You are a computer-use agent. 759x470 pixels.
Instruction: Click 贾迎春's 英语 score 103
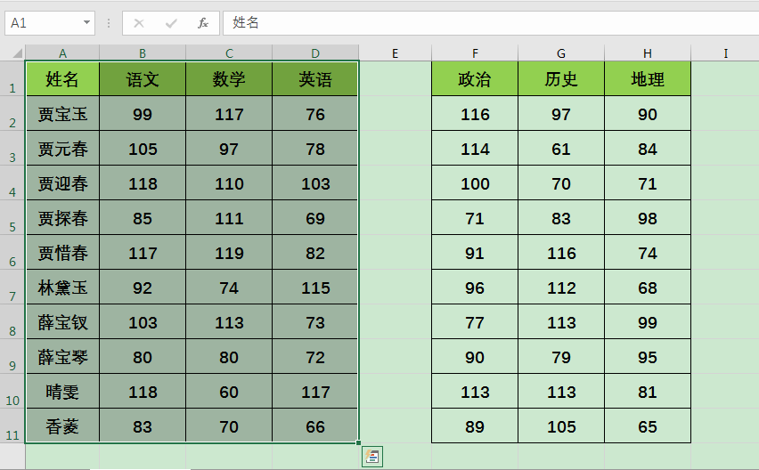315,183
